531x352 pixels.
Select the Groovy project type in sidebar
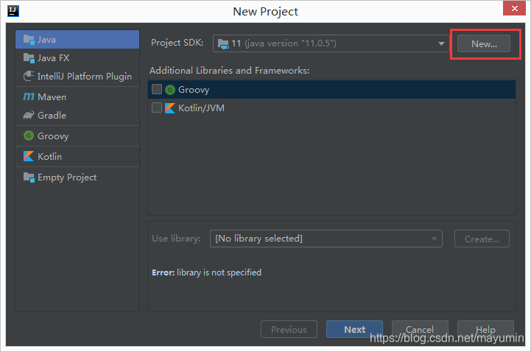(x=77, y=135)
